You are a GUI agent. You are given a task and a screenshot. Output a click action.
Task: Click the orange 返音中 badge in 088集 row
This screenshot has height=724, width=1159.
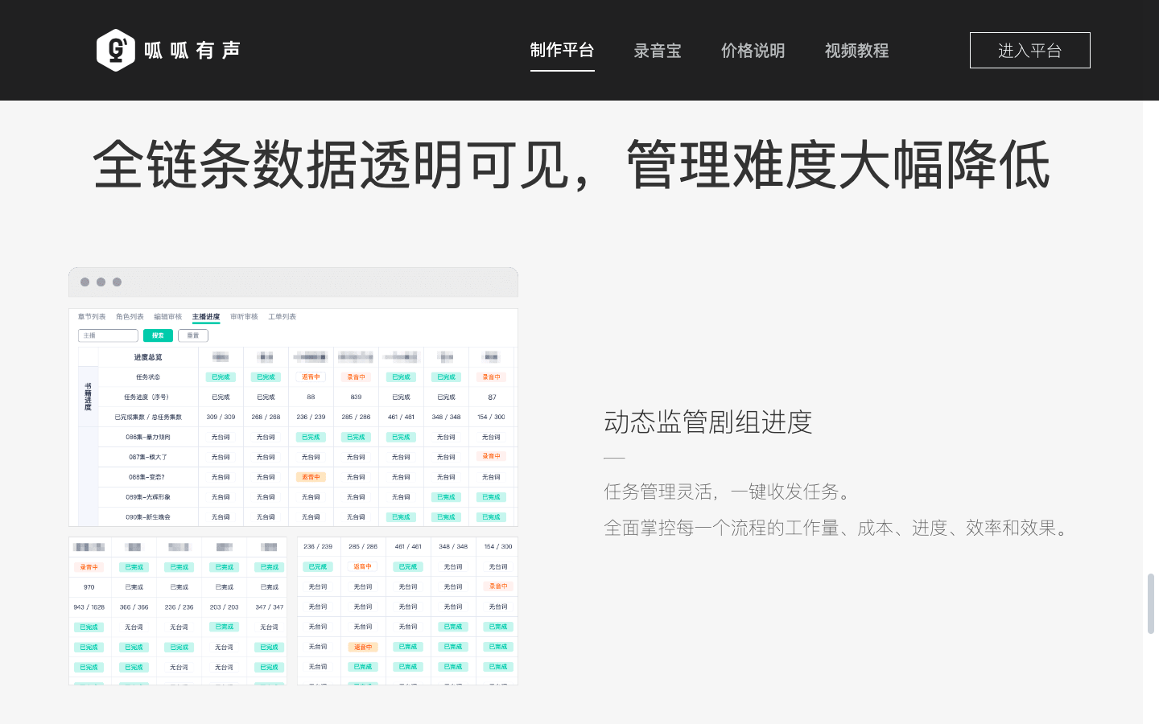[x=311, y=477]
